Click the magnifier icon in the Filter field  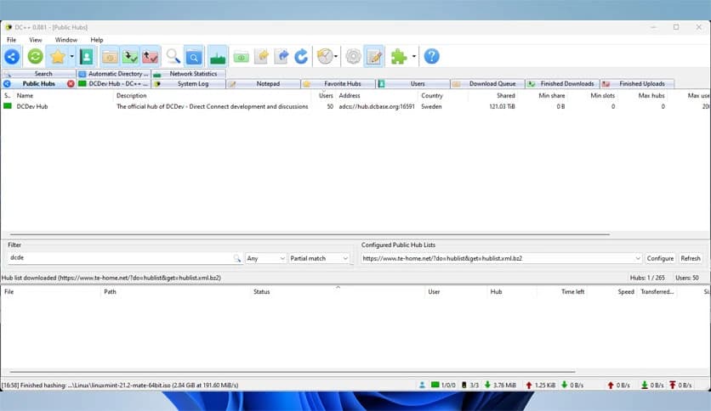(236, 258)
